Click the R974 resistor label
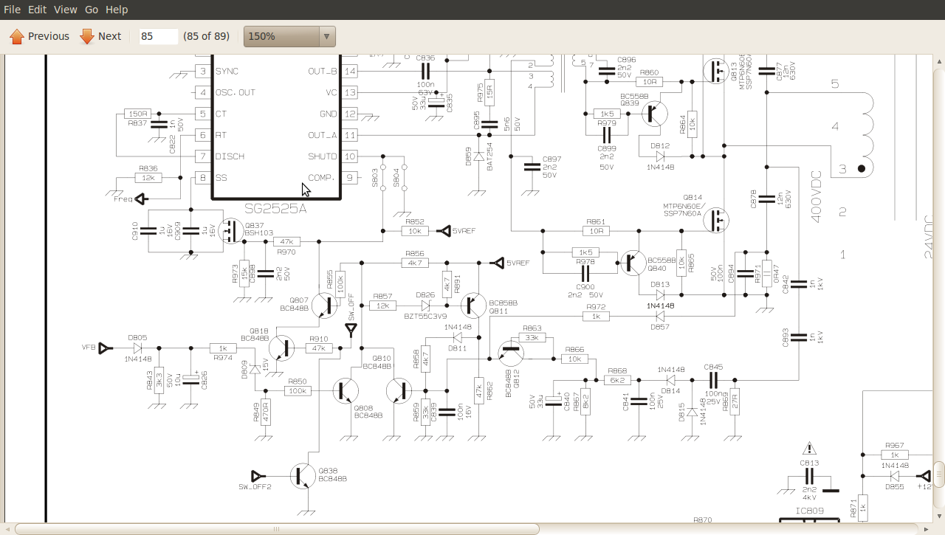 pos(223,358)
